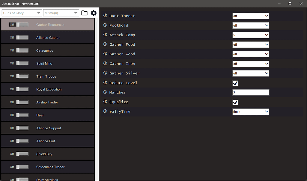Open the Gather Wood dropdown
This screenshot has width=307, height=181.
pos(251,54)
